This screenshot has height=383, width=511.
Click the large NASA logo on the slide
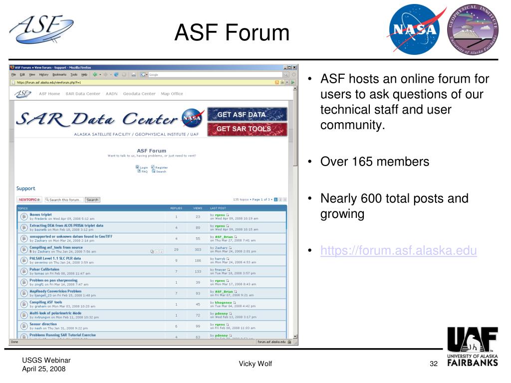click(417, 29)
